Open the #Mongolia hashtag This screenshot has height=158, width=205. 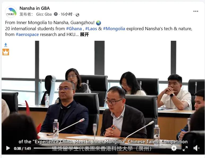click(114, 29)
